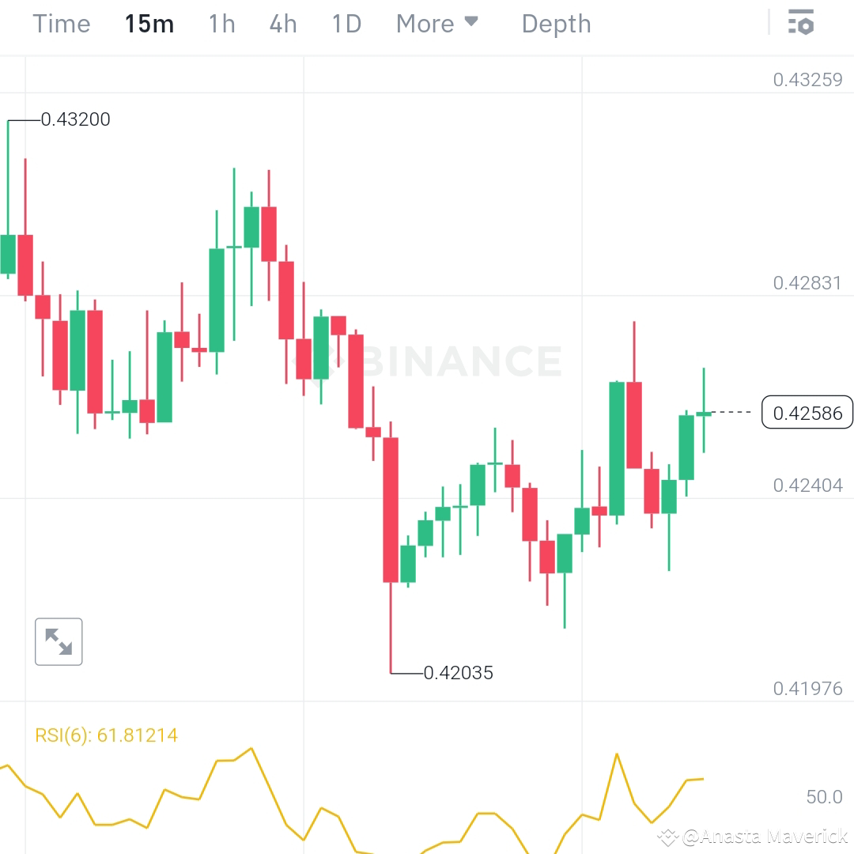
Task: Click the fullscreen expand icon on the chart
Action: click(59, 641)
